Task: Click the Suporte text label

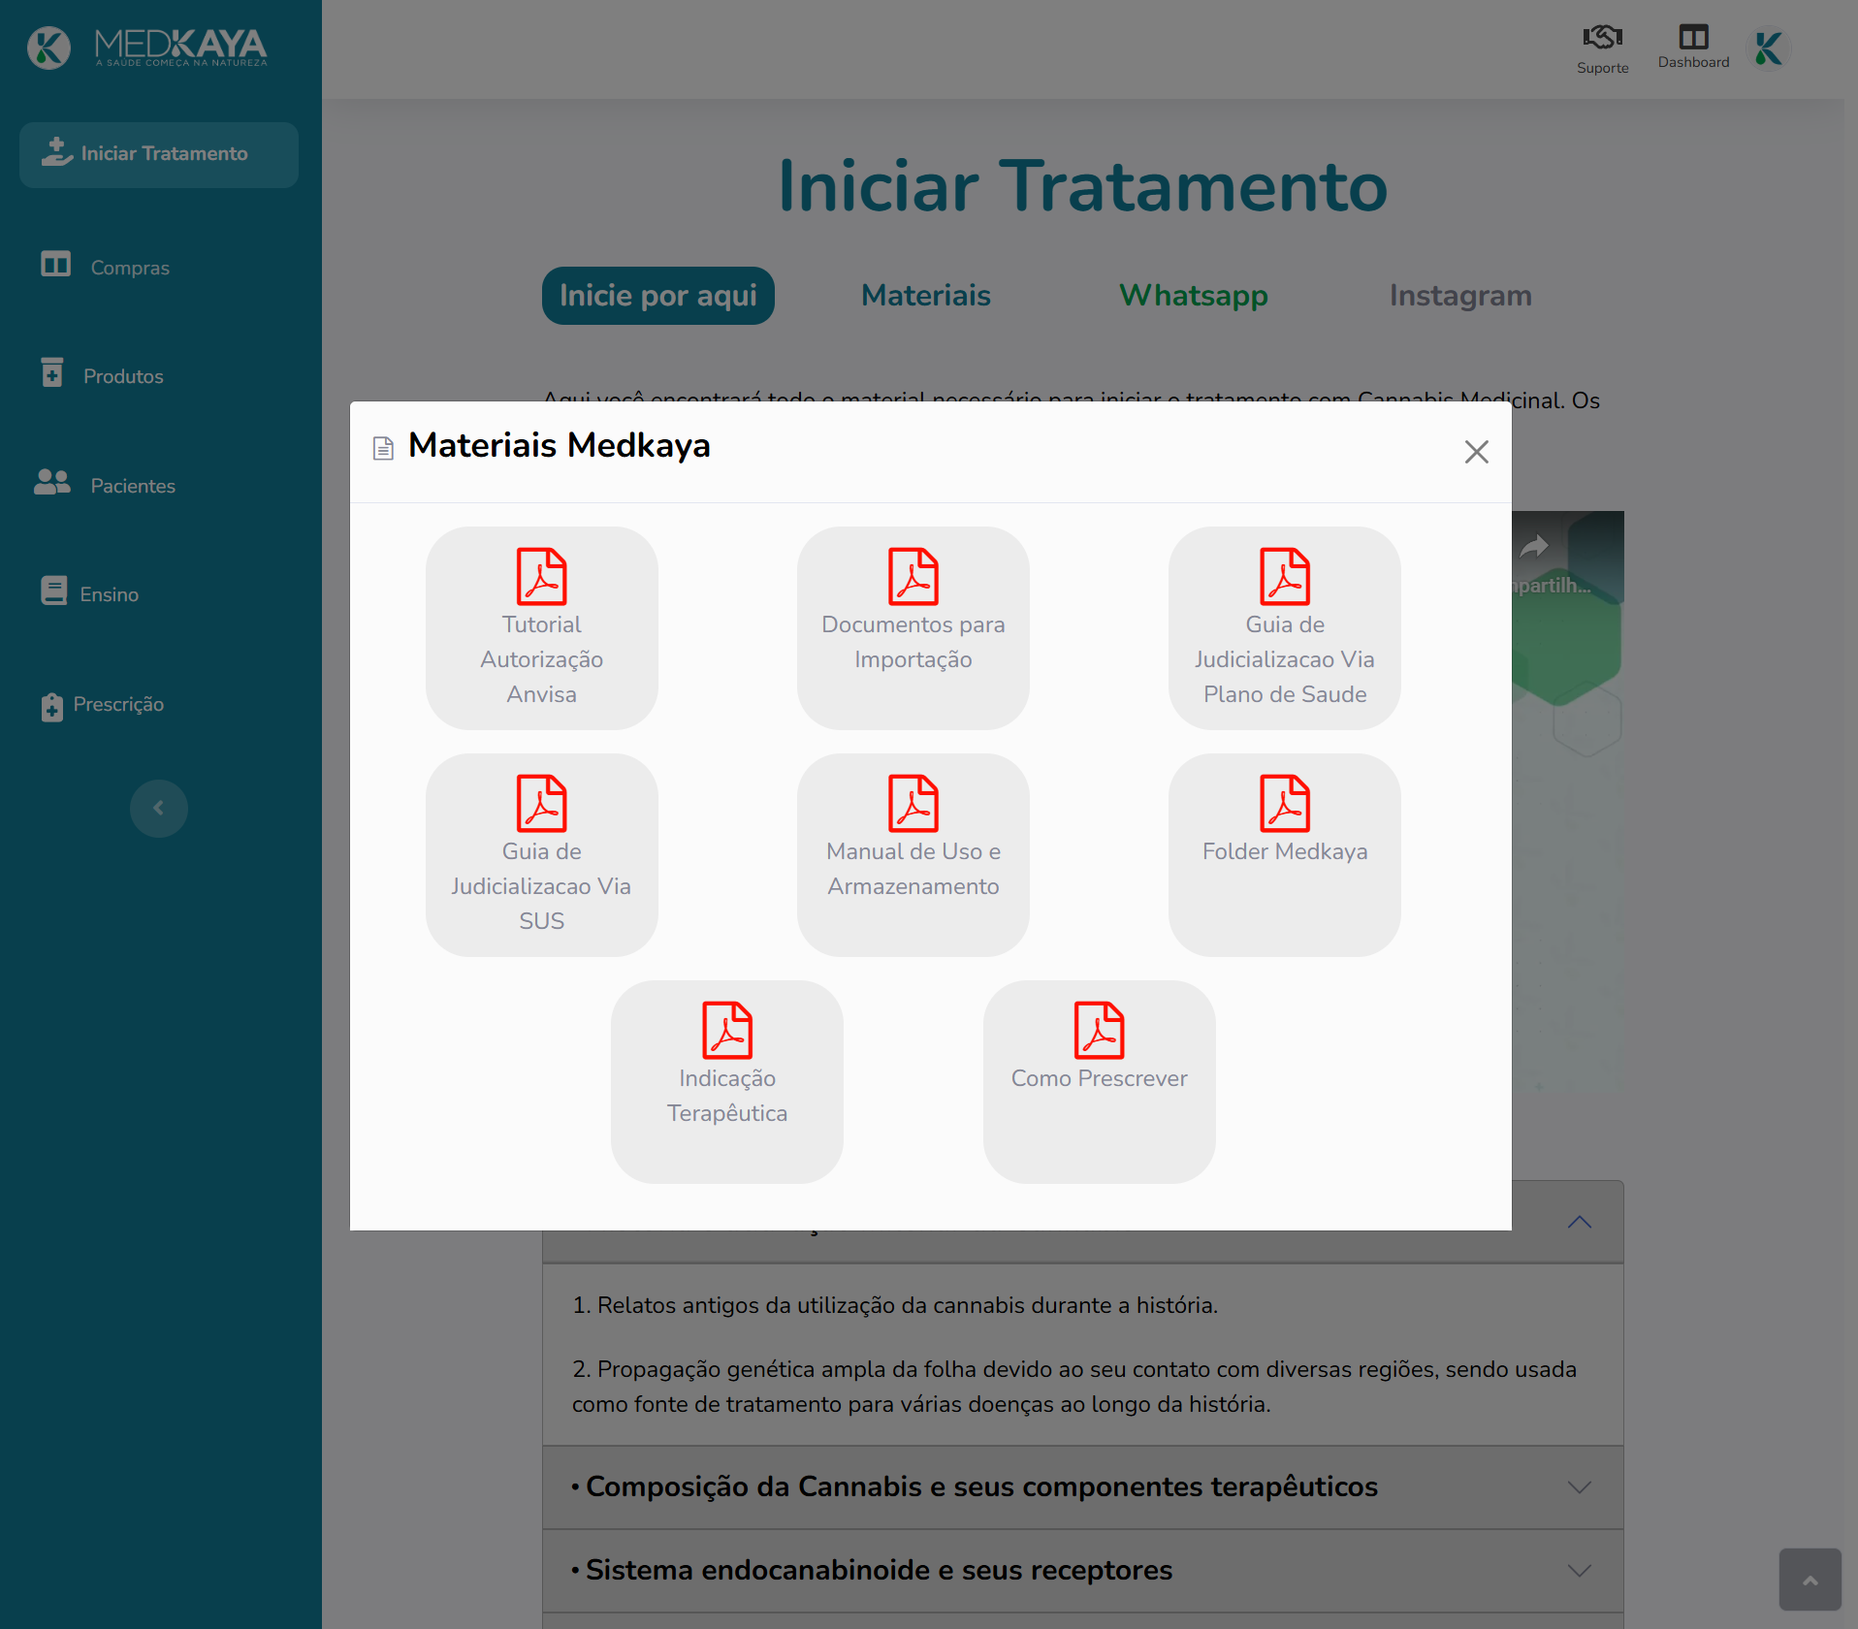Action: [1602, 68]
